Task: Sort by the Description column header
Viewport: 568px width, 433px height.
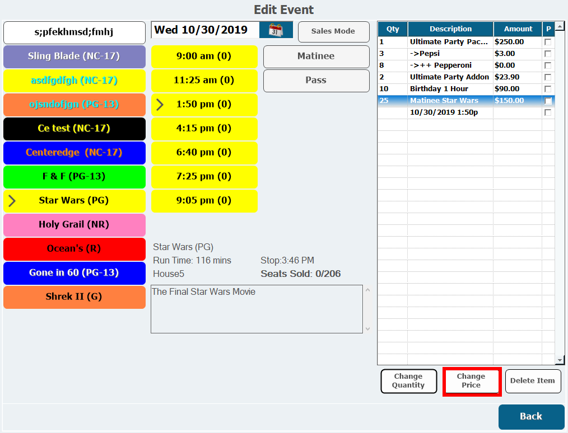Action: pyautogui.click(x=450, y=29)
